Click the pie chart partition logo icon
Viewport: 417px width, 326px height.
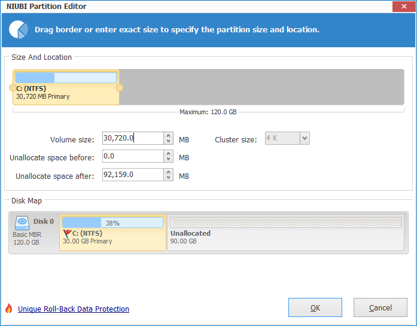19,29
